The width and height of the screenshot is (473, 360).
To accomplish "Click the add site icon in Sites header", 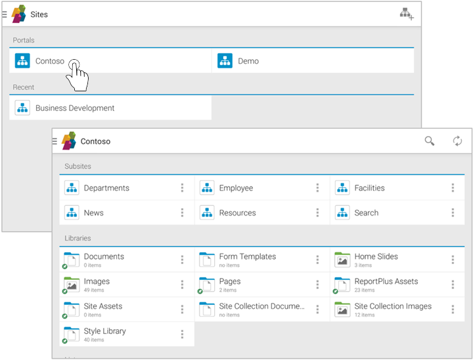I will click(407, 14).
